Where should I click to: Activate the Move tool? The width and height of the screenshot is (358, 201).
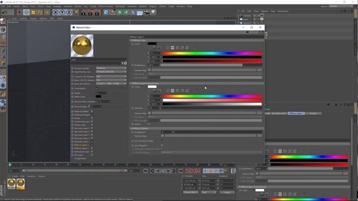coord(26,12)
